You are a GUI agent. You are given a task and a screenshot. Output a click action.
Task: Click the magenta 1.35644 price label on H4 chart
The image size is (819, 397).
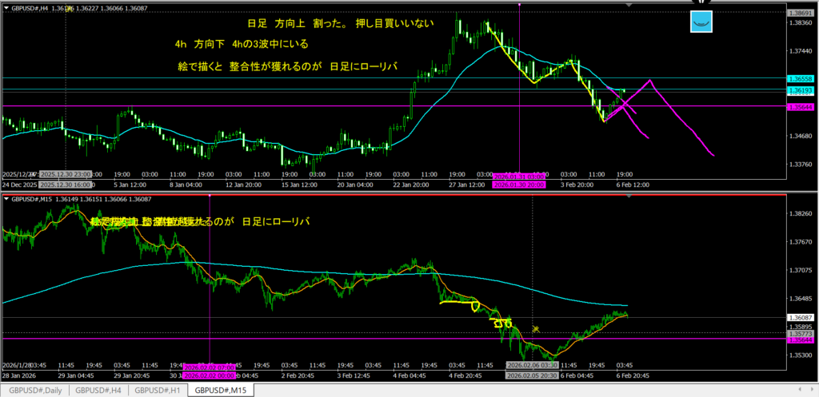(x=801, y=106)
